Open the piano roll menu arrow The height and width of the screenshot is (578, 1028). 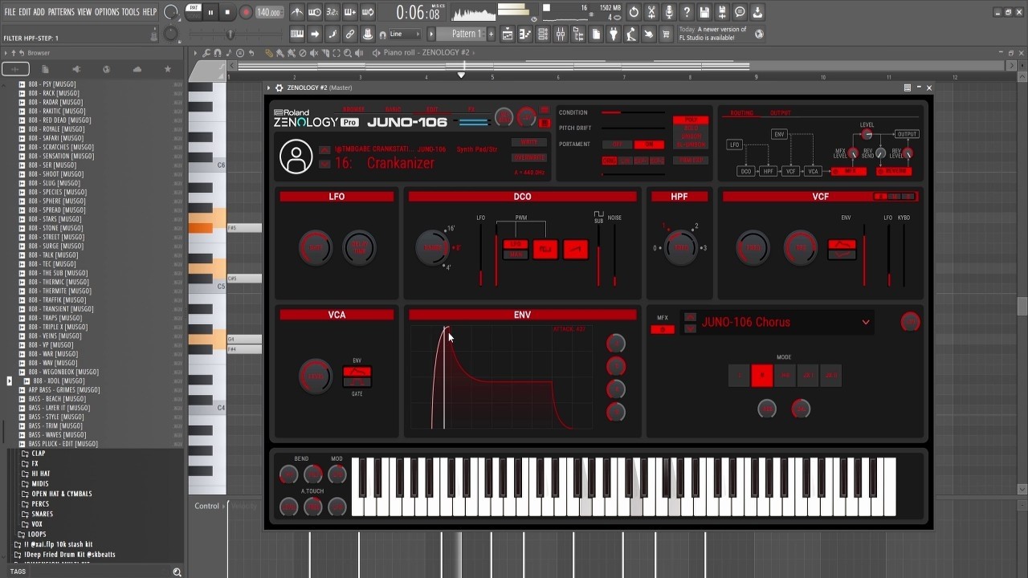pos(194,53)
